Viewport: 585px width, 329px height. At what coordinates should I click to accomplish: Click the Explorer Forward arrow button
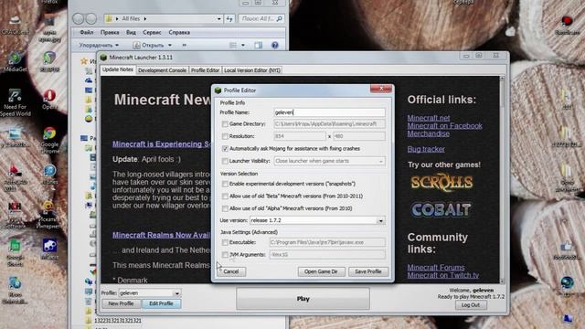(x=91, y=18)
